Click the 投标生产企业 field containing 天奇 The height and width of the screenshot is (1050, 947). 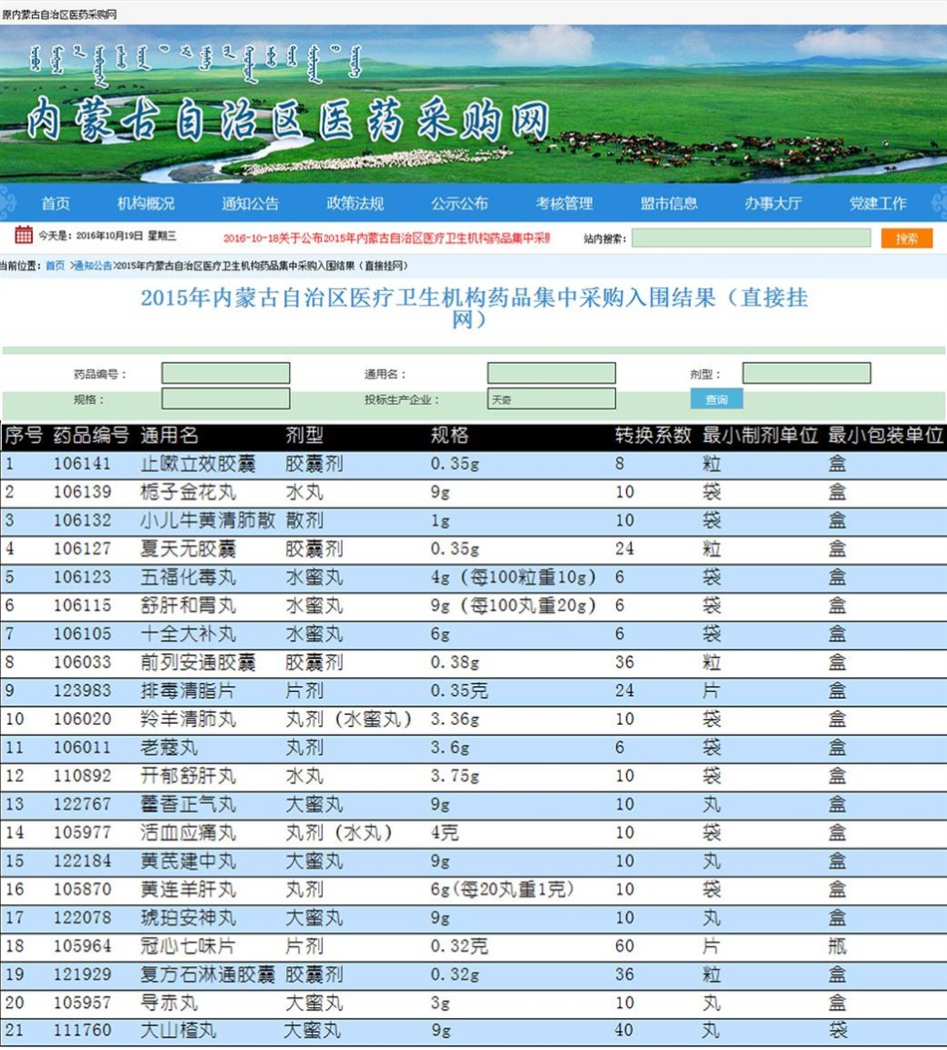point(551,399)
